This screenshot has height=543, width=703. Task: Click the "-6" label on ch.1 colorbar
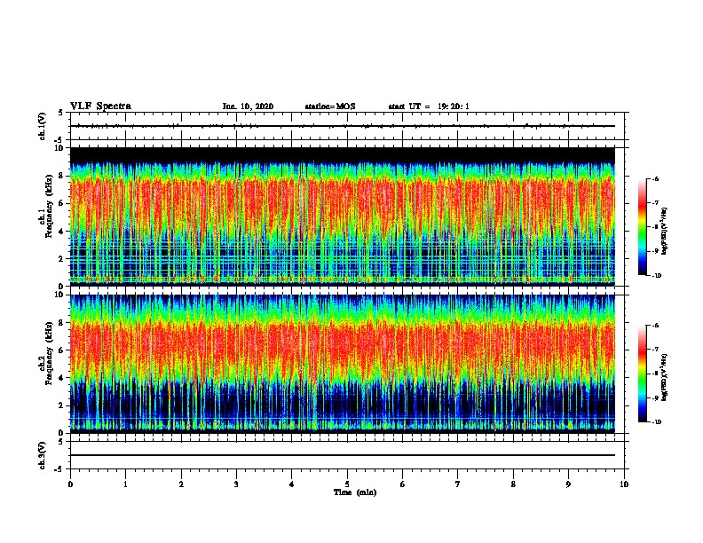coord(655,178)
